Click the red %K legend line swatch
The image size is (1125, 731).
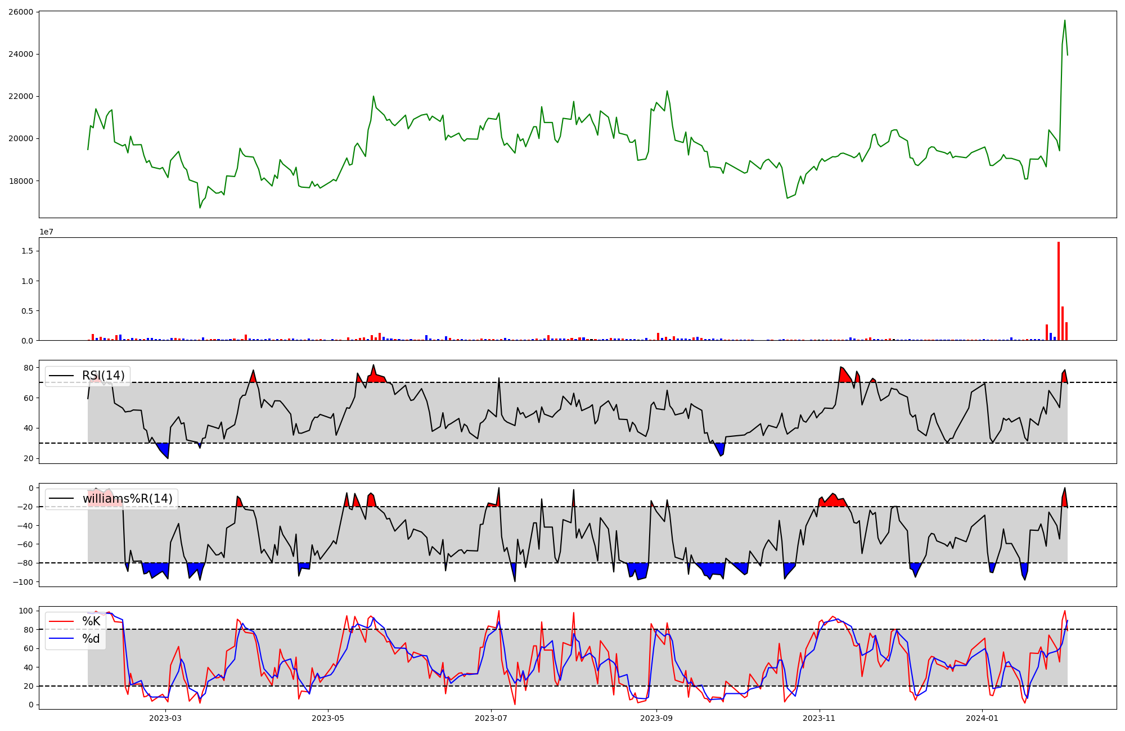(61, 621)
